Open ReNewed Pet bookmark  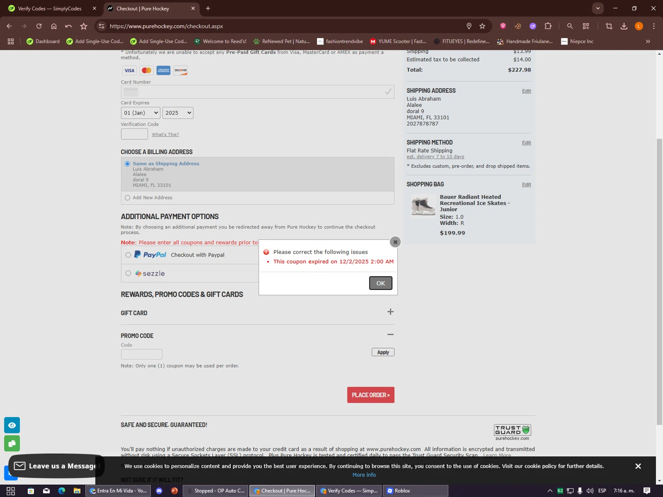(x=282, y=42)
